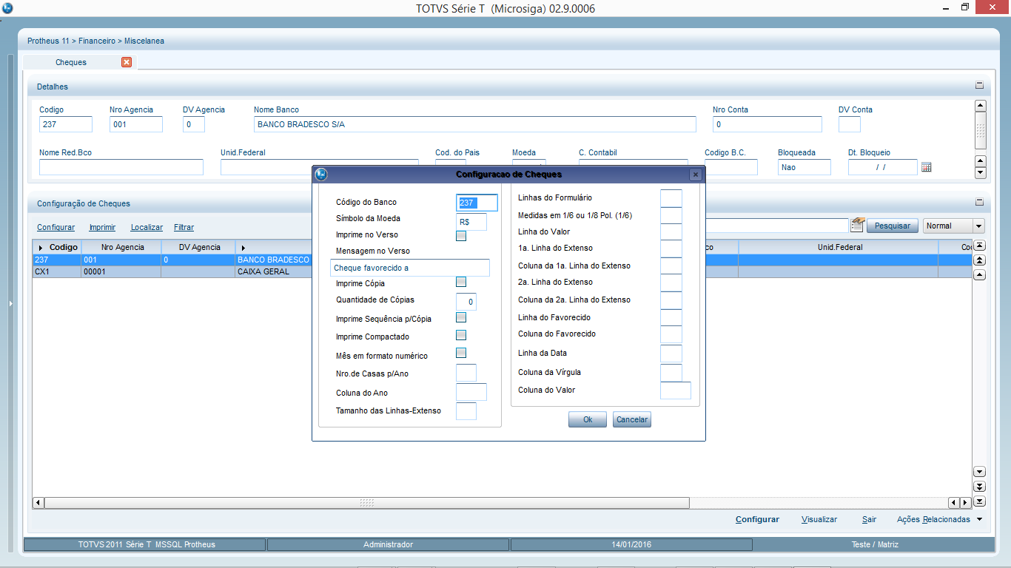Click the Código do Banco field
1011x568 pixels.
point(477,203)
